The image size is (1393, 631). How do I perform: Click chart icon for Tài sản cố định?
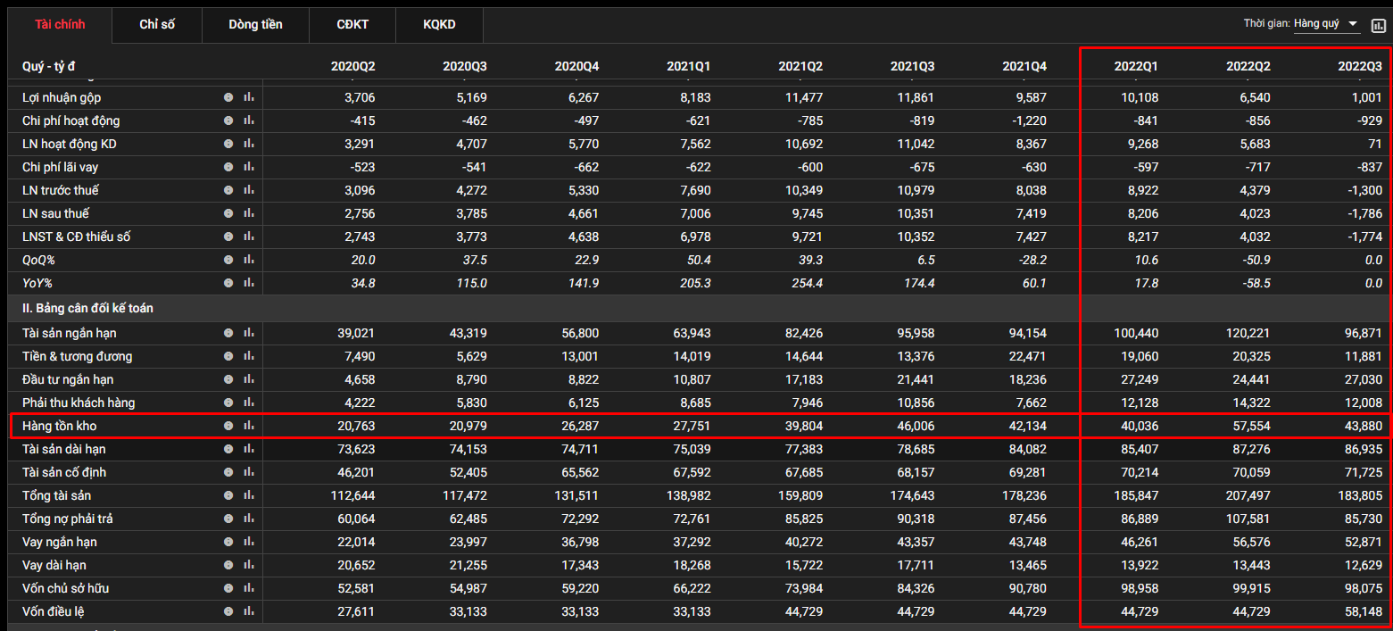[x=249, y=472]
